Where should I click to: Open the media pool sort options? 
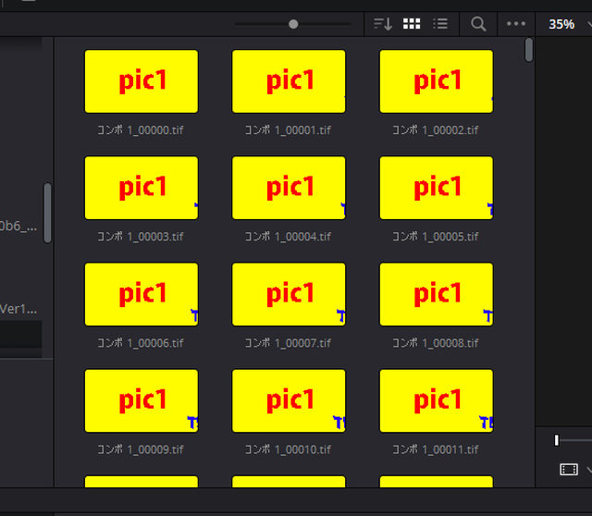[x=383, y=24]
